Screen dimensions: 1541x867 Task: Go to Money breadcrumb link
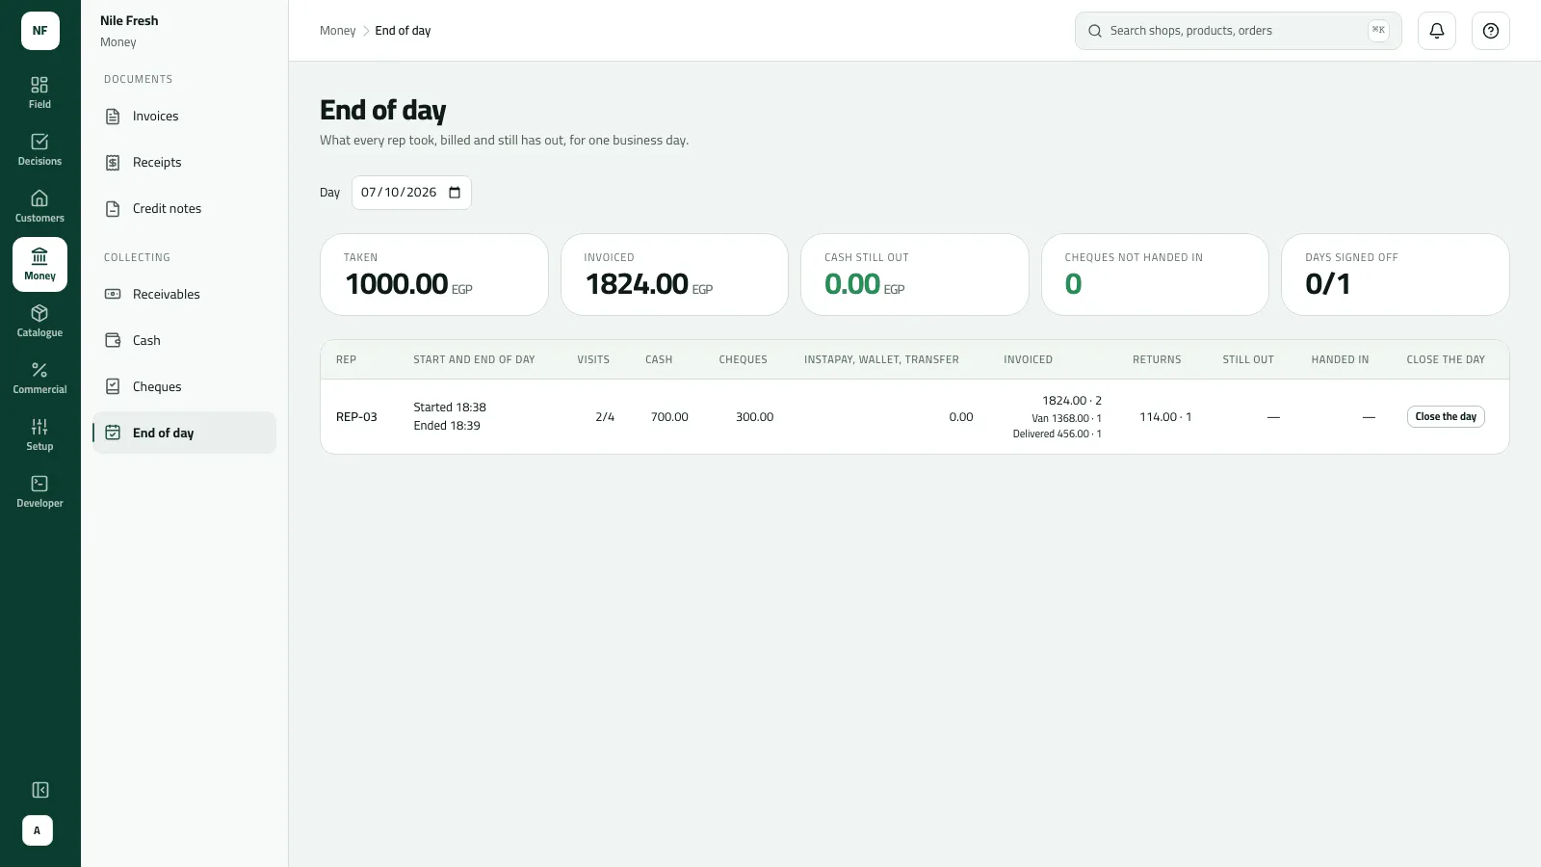coord(337,31)
